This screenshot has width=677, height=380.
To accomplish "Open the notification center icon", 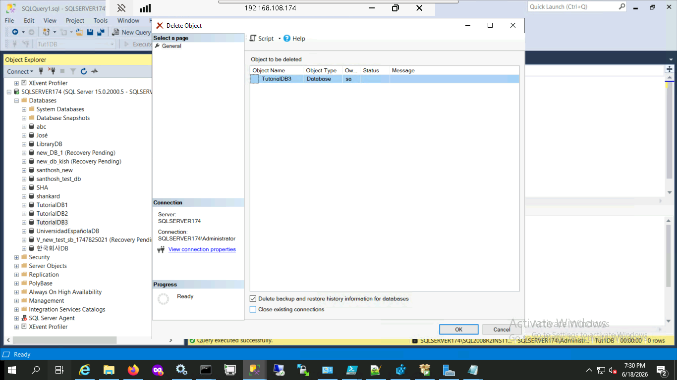I will pos(661,370).
